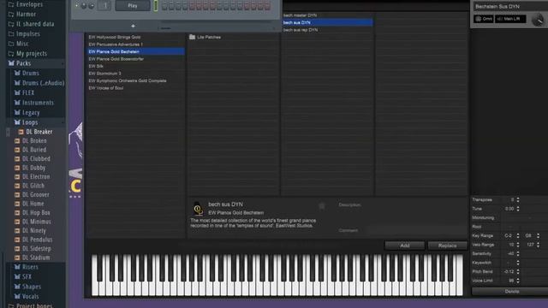
Task: Click the orange loop icon beside DL Stadium
Action: (17, 258)
